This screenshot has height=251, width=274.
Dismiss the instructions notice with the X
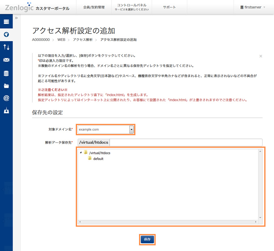pos(261,56)
